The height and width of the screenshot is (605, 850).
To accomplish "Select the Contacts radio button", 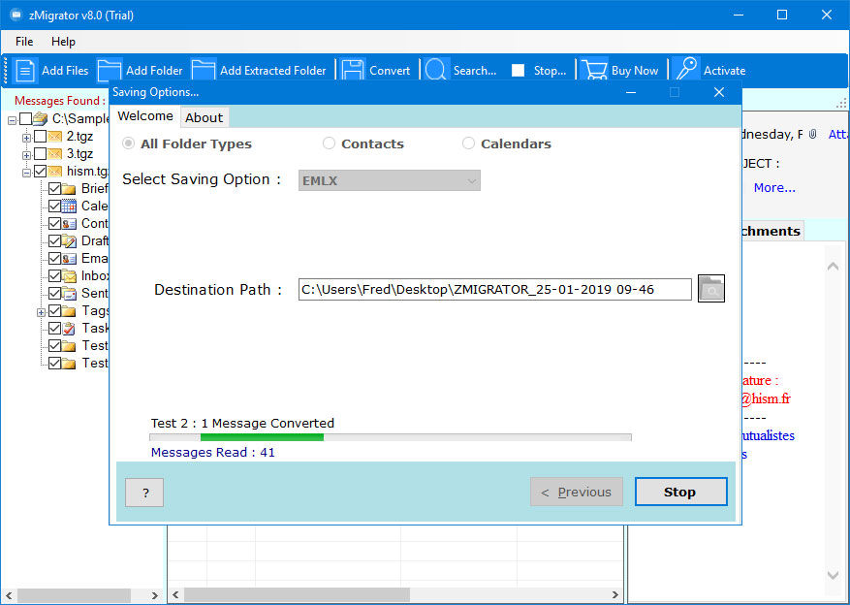I will 329,143.
